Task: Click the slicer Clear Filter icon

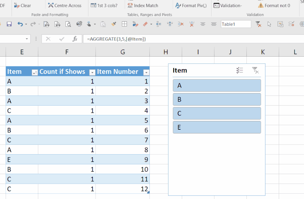Action: (x=255, y=70)
